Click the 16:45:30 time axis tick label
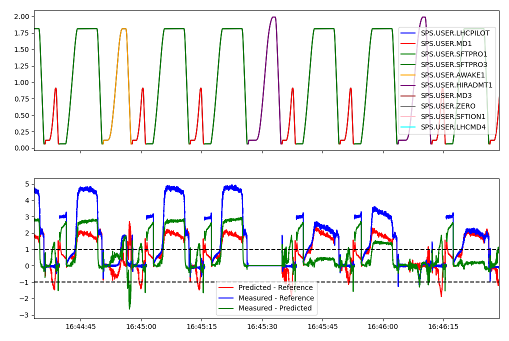509x341 pixels. tap(262, 326)
